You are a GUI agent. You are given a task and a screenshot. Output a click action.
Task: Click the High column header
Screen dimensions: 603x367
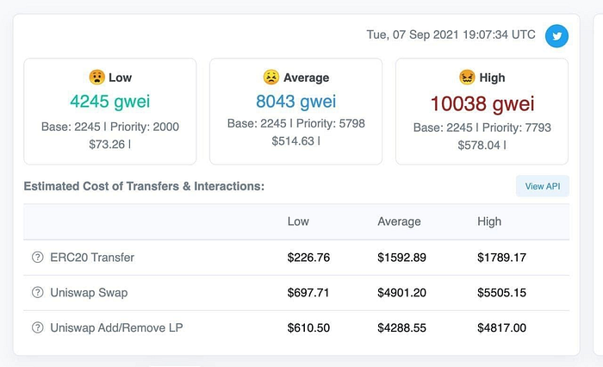point(489,221)
